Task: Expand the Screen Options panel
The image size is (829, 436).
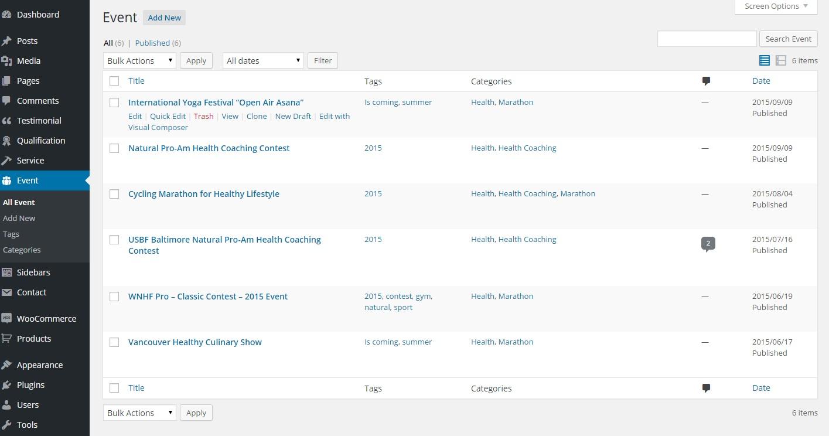Action: (776, 6)
